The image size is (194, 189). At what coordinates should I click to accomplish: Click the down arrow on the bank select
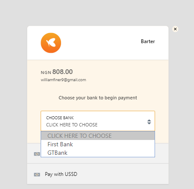point(149,123)
